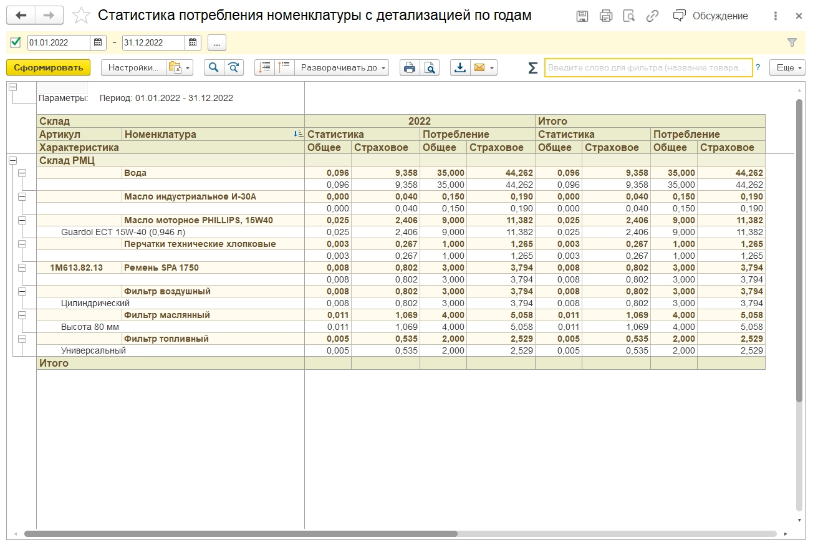This screenshot has height=550, width=818.
Task: Open the Настройки... settings button
Action: click(x=133, y=67)
